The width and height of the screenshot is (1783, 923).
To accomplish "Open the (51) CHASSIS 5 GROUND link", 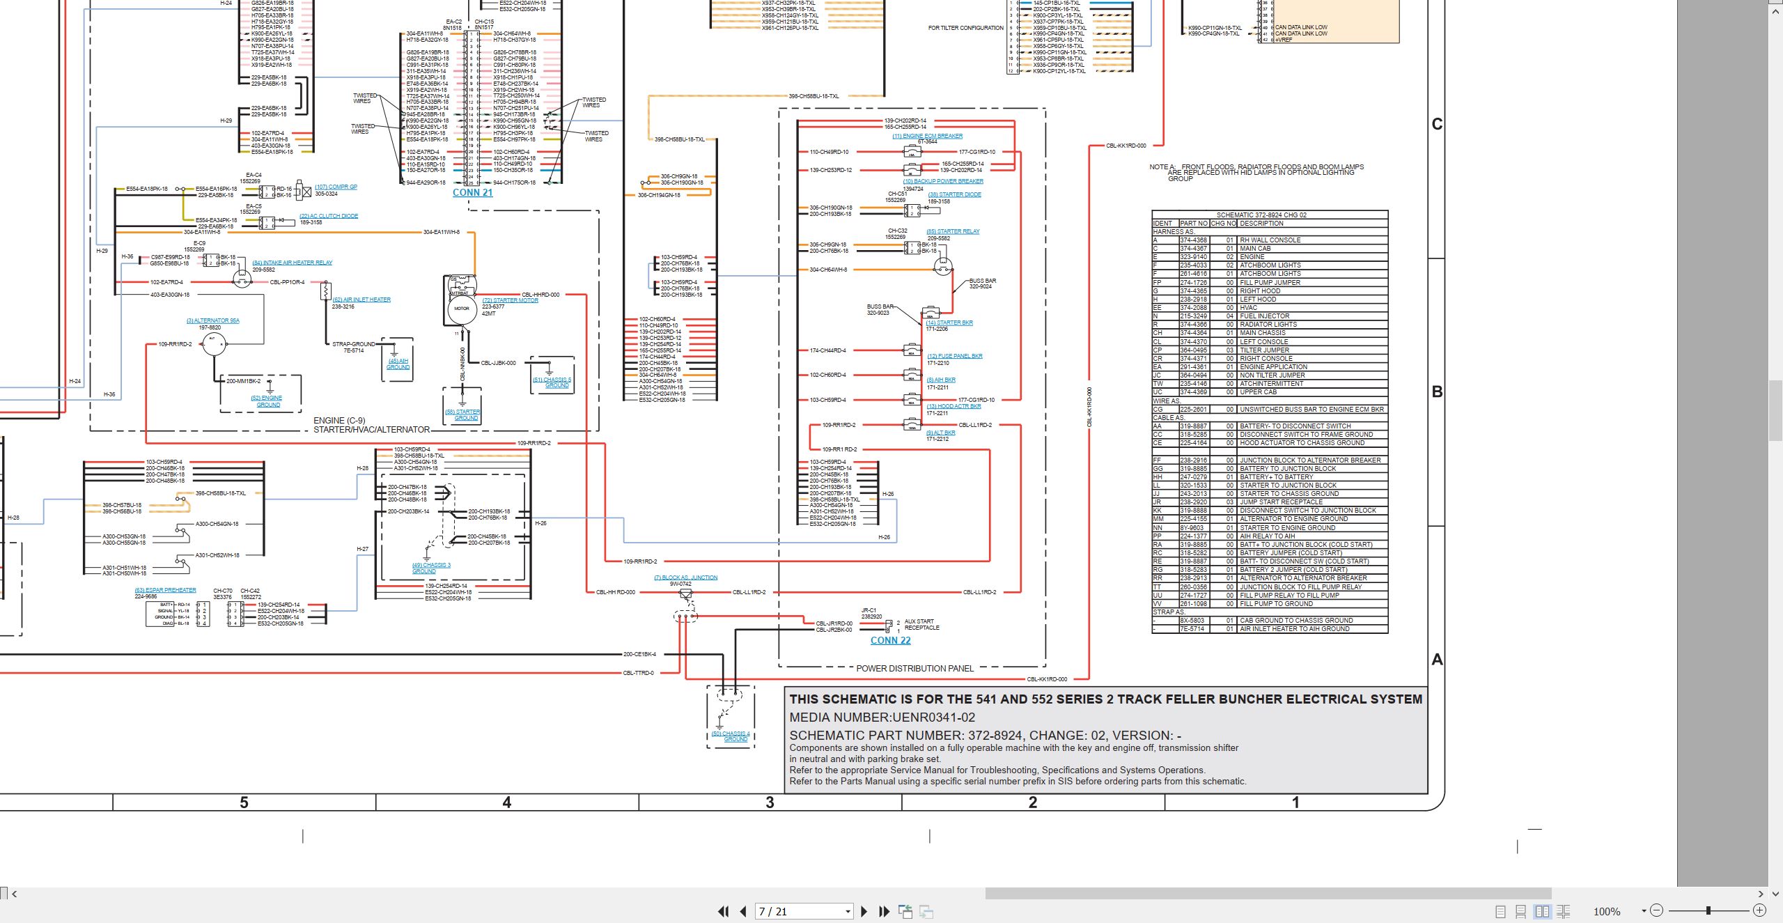I will point(552,382).
